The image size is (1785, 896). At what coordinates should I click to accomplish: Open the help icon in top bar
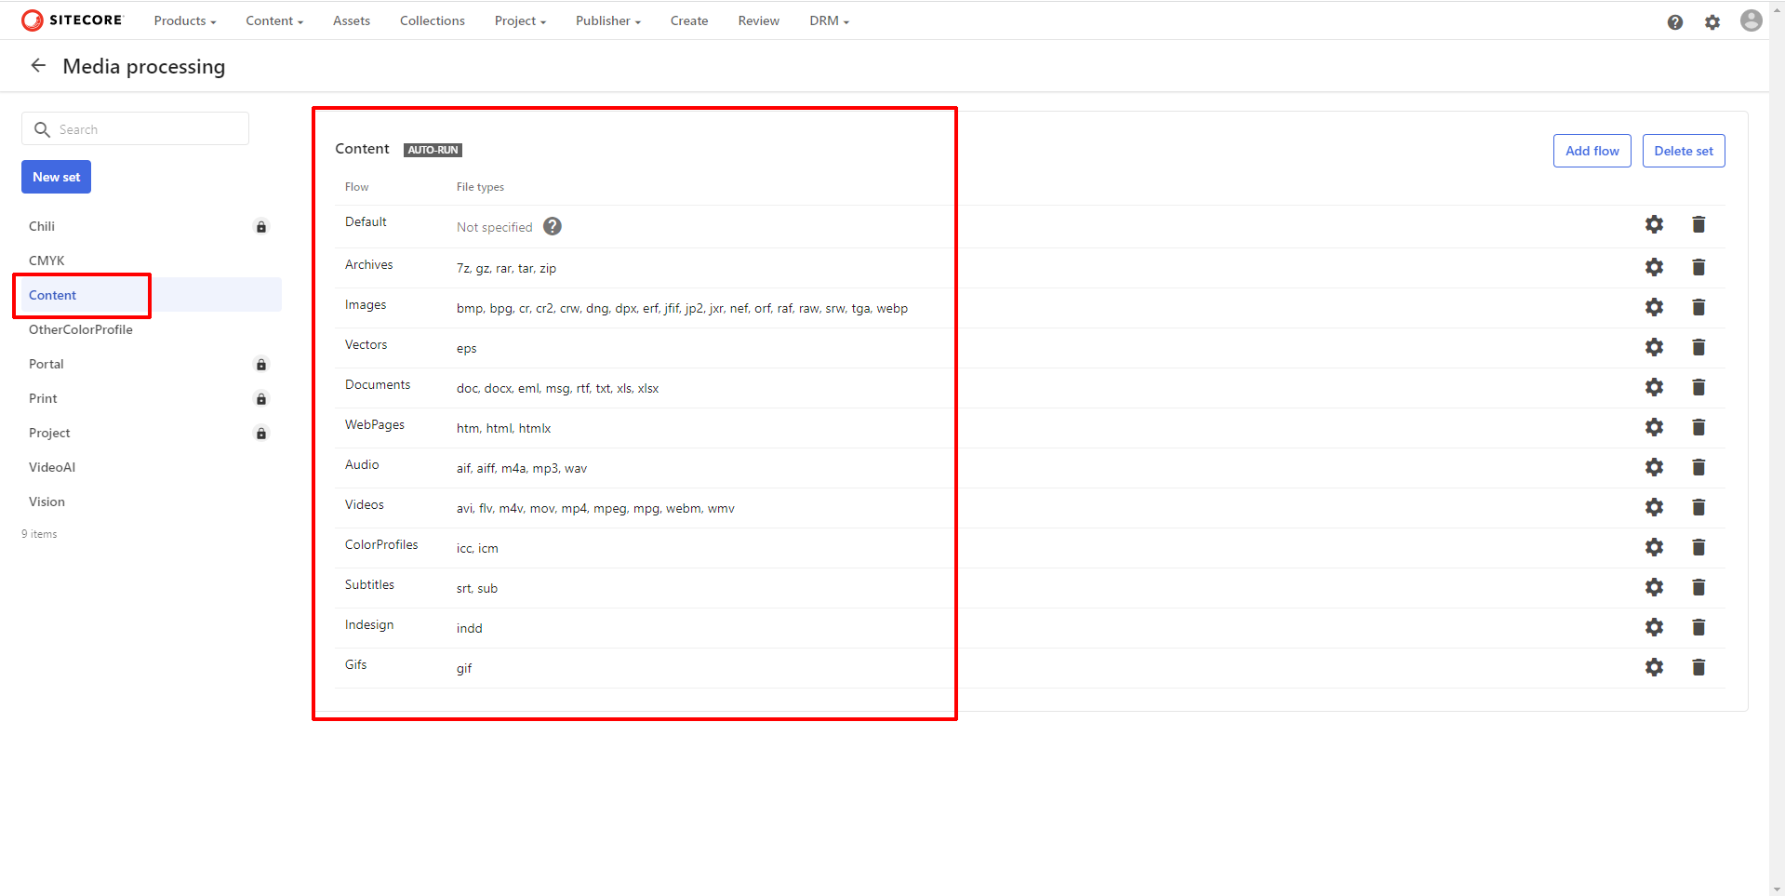point(1675,21)
